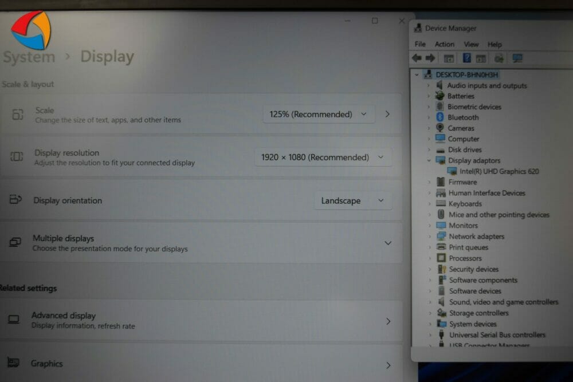Select Intel(R) UHD Graphics 620 device

499,171
